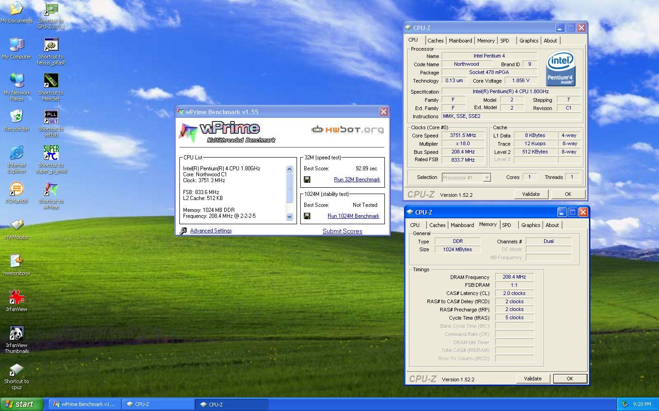Click the Advanced Settings magnifier icon
659x411 pixels.
pos(184,231)
